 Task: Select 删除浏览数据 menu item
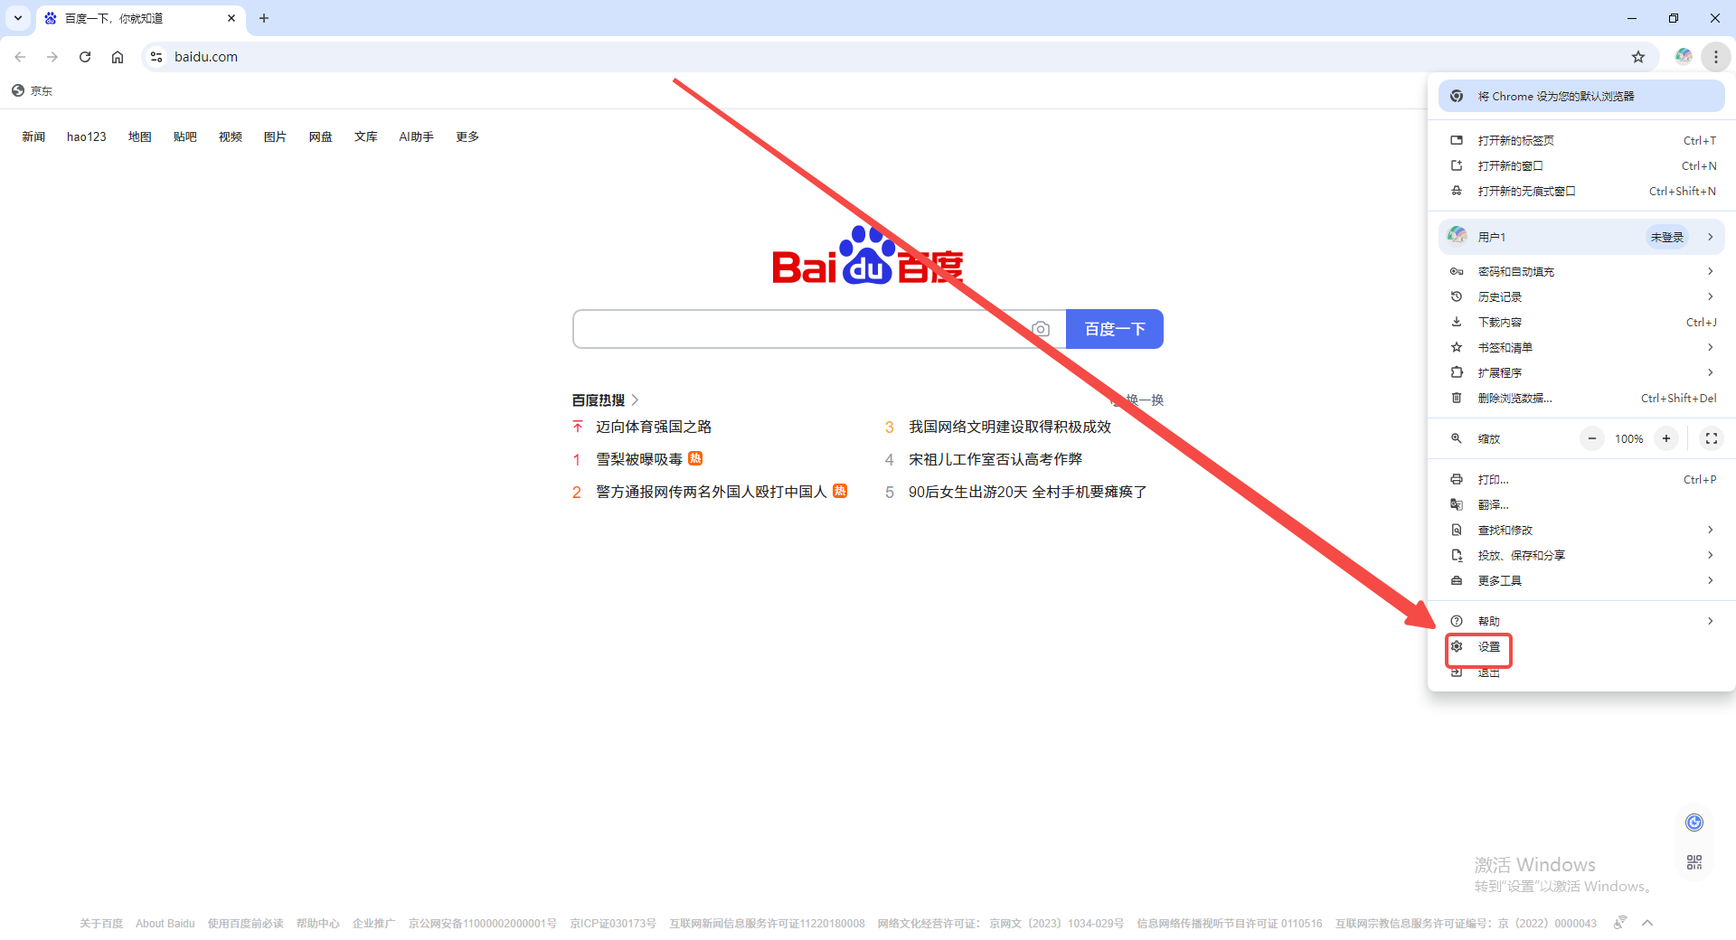[1581, 398]
